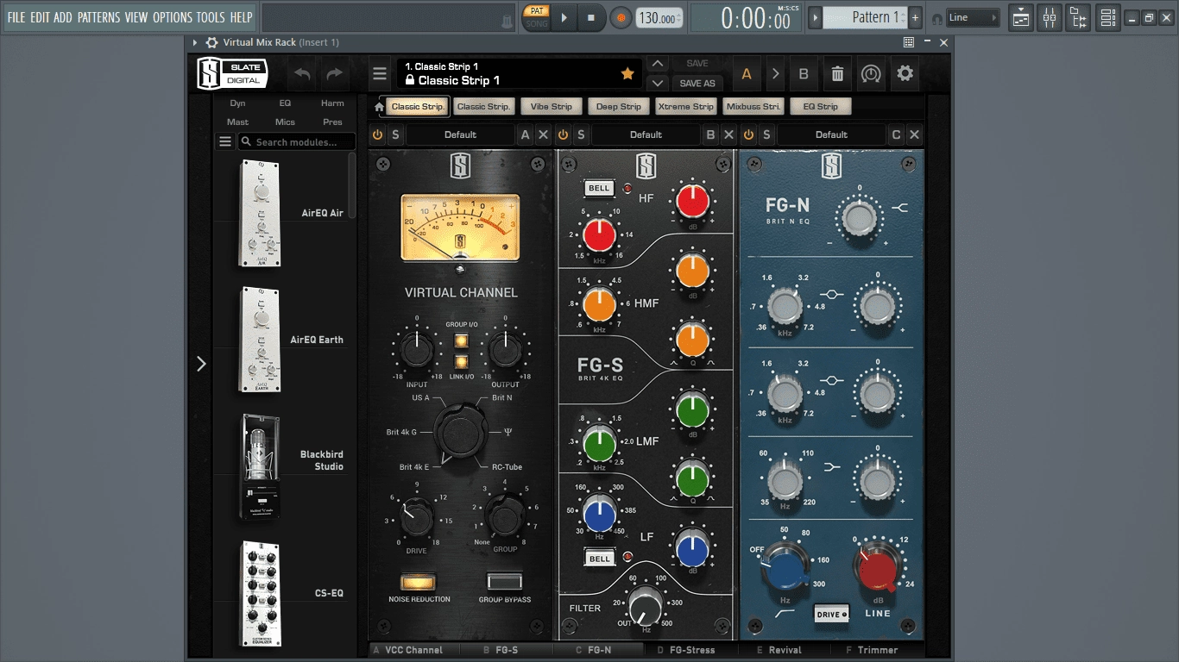Open plugin window options arrow in title bar
Screen dimensions: 1179x662
pyautogui.click(x=195, y=42)
